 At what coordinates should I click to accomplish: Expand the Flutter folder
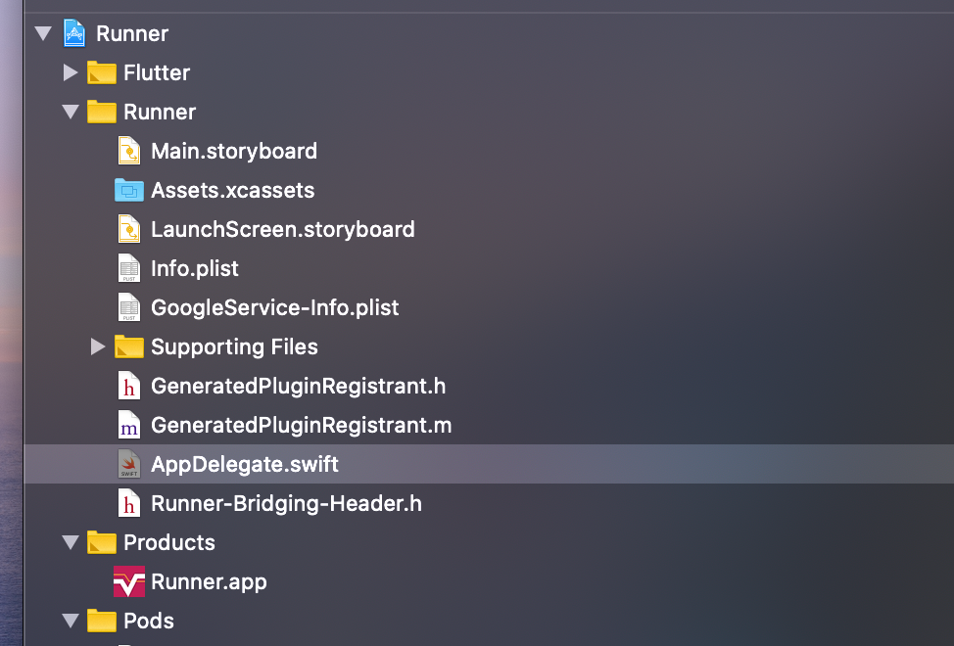click(70, 71)
